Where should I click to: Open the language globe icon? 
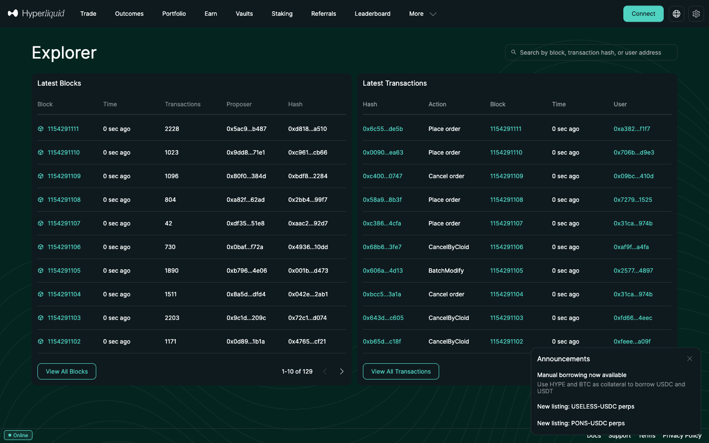677,14
